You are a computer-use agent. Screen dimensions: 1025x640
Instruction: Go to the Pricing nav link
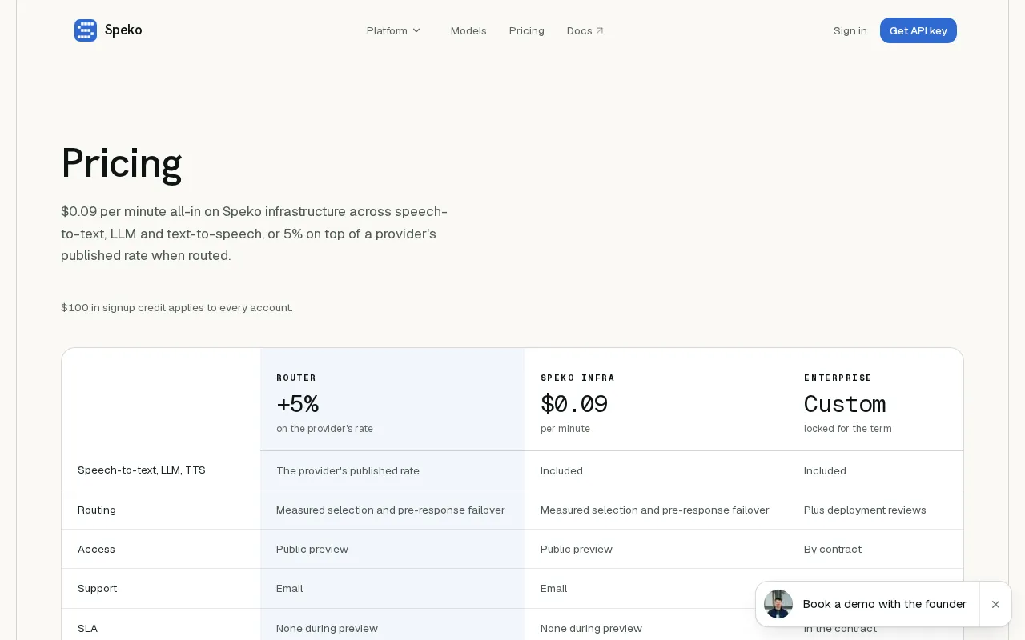click(x=526, y=30)
